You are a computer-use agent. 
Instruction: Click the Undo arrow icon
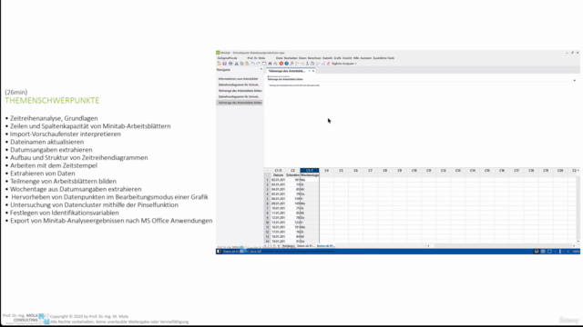[253, 64]
